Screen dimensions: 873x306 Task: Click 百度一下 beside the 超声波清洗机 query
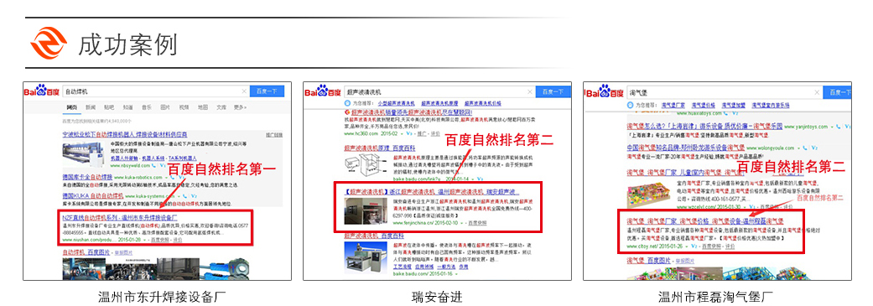553,92
